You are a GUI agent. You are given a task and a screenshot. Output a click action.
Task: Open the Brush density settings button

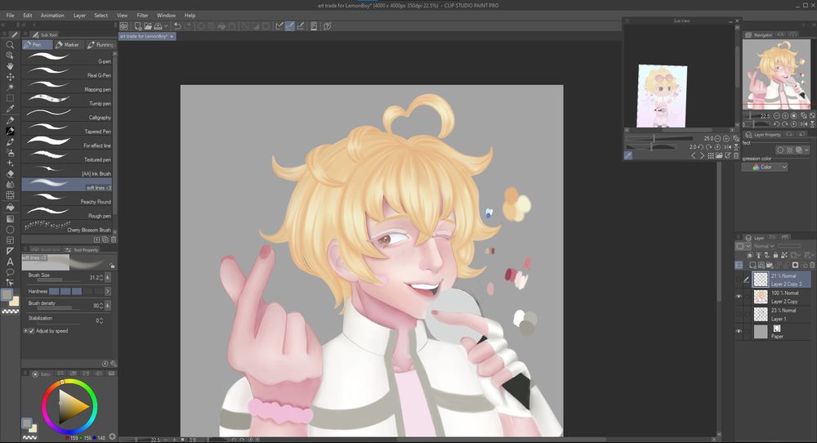[108, 306]
